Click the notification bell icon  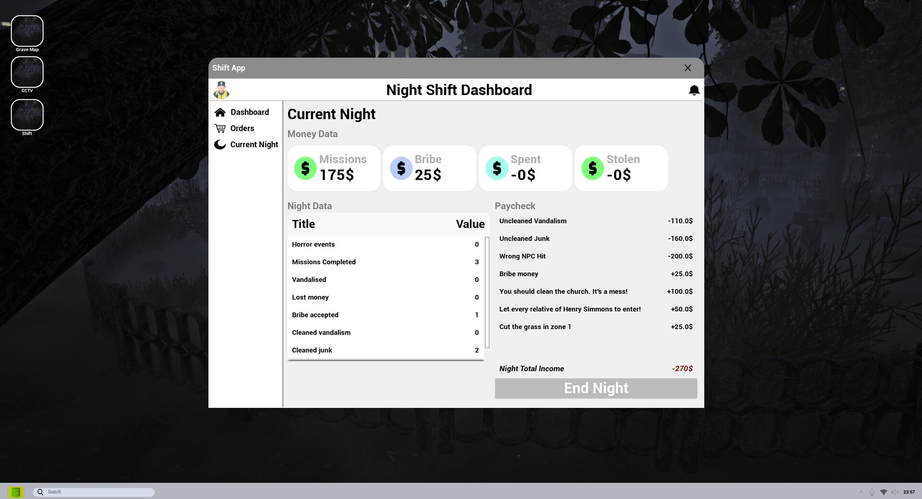tap(693, 90)
